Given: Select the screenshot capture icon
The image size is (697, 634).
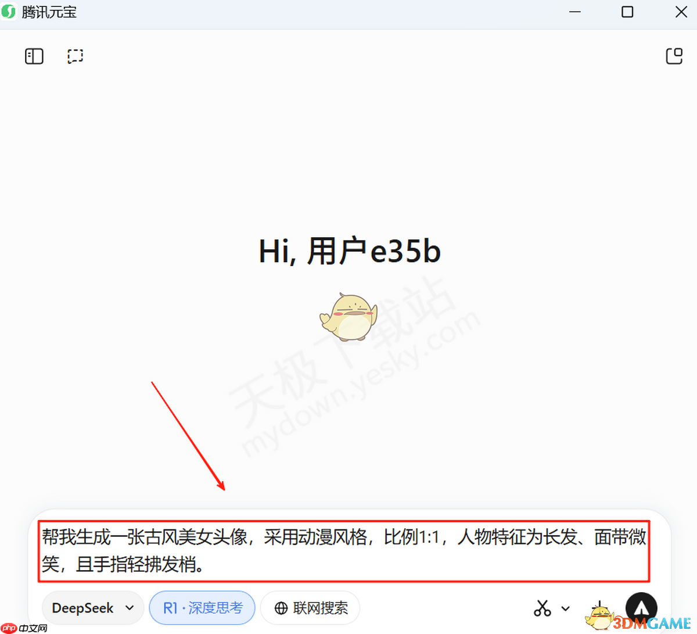Looking at the screenshot, I should coord(75,56).
